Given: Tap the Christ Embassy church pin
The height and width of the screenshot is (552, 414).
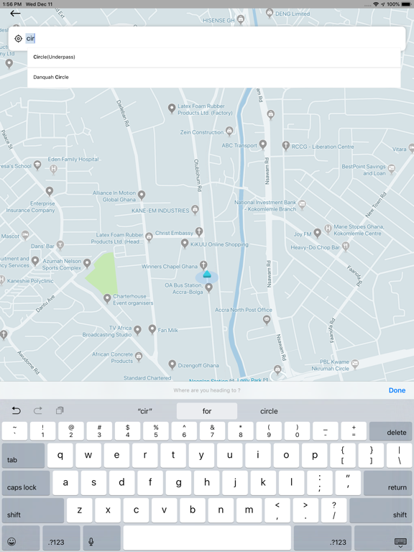Looking at the screenshot, I should (x=199, y=232).
